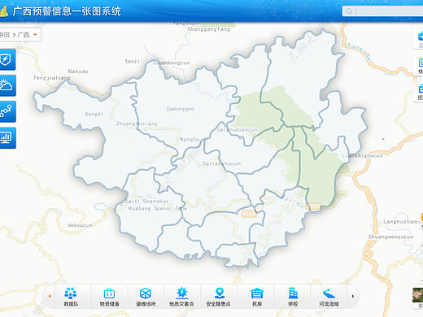Click the Fengjialiang map label
423x317 pixels.
[x=52, y=78]
